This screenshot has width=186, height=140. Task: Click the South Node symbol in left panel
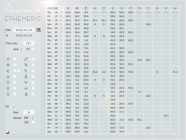(x=8, y=82)
